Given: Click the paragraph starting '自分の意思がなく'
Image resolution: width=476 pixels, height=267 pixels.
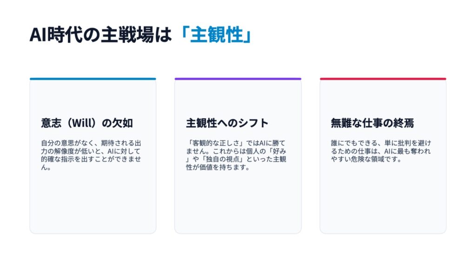Looking at the screenshot, I should coord(91,155).
